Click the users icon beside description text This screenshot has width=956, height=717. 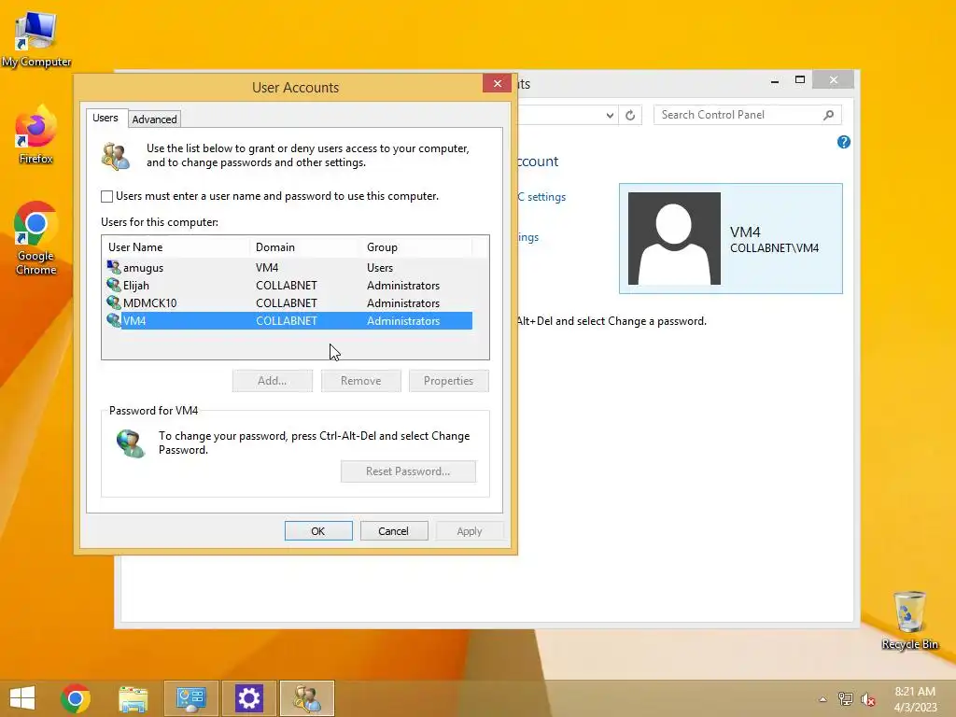pos(116,156)
